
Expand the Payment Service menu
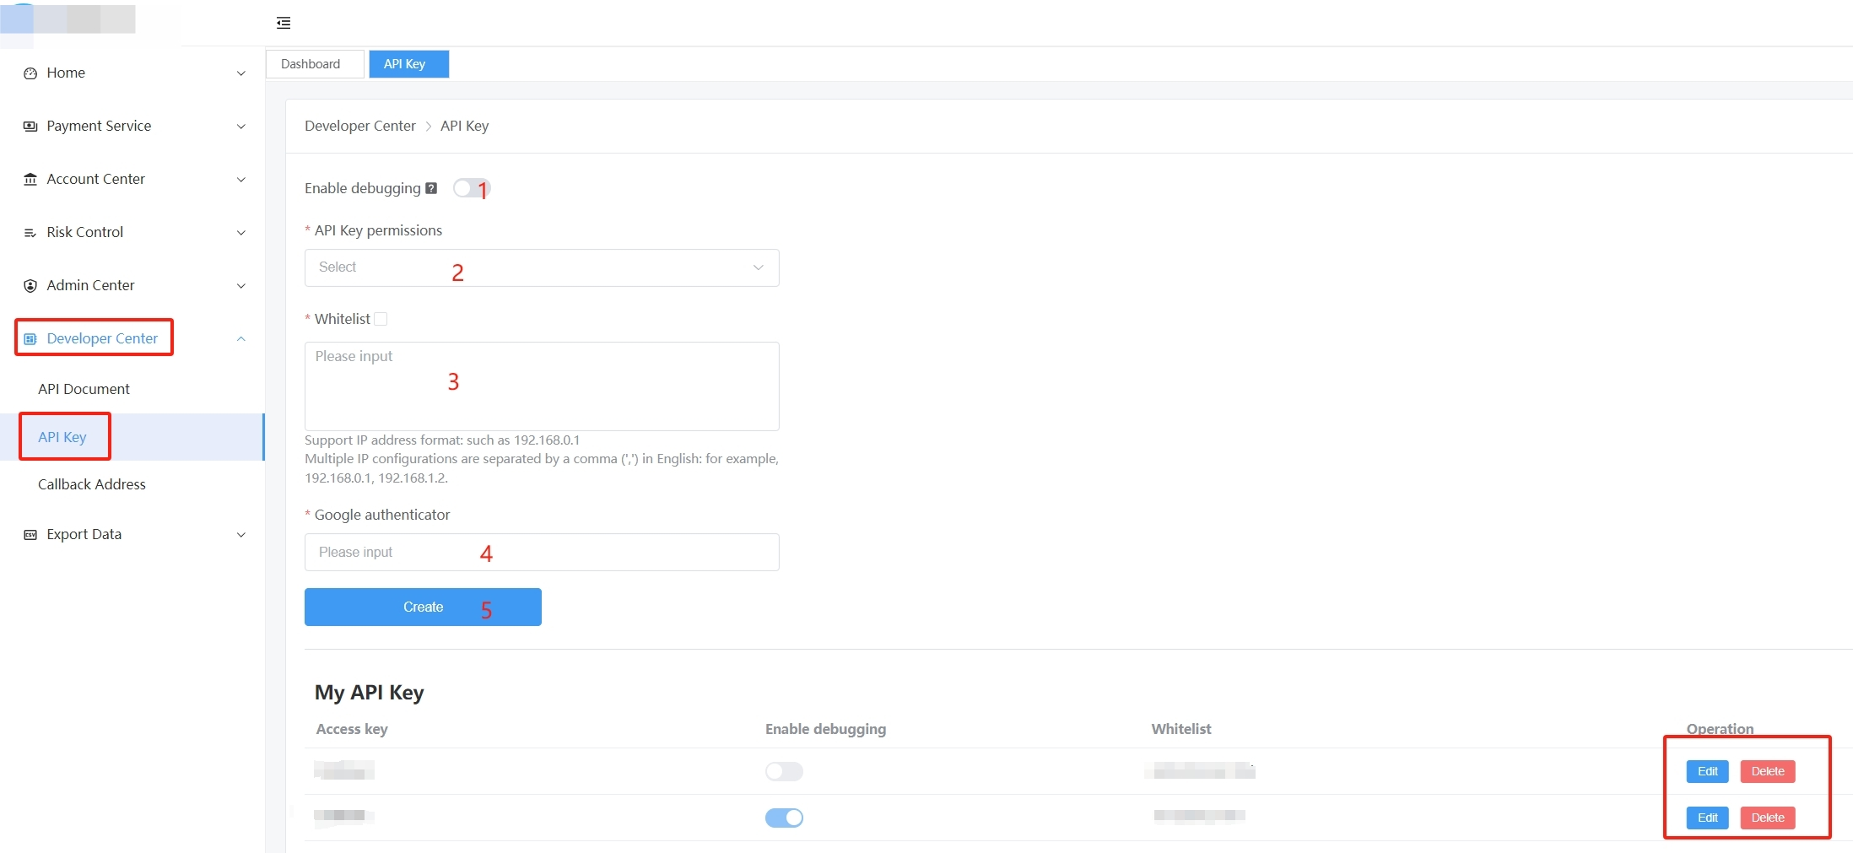241,127
